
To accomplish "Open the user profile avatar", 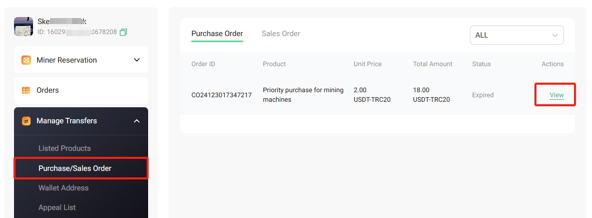I will 24,27.
